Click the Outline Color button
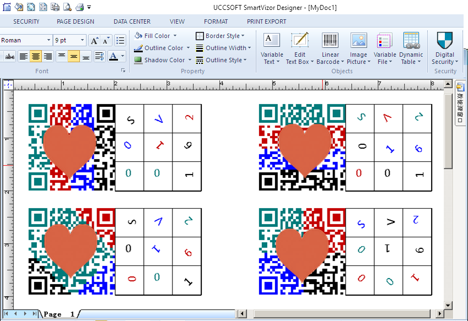This screenshot has width=468, height=321. pyautogui.click(x=162, y=48)
